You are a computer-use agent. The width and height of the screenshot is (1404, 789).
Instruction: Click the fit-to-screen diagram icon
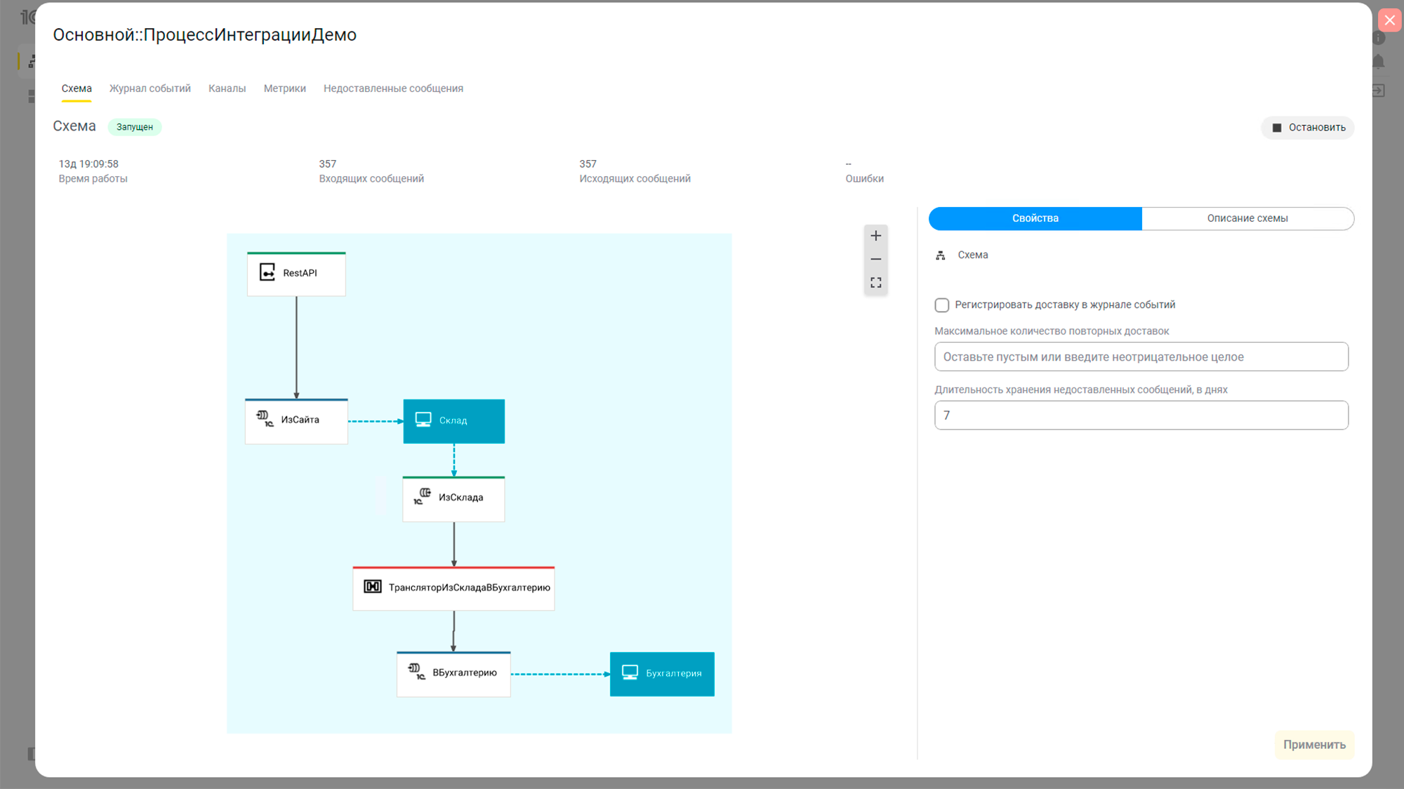click(875, 282)
